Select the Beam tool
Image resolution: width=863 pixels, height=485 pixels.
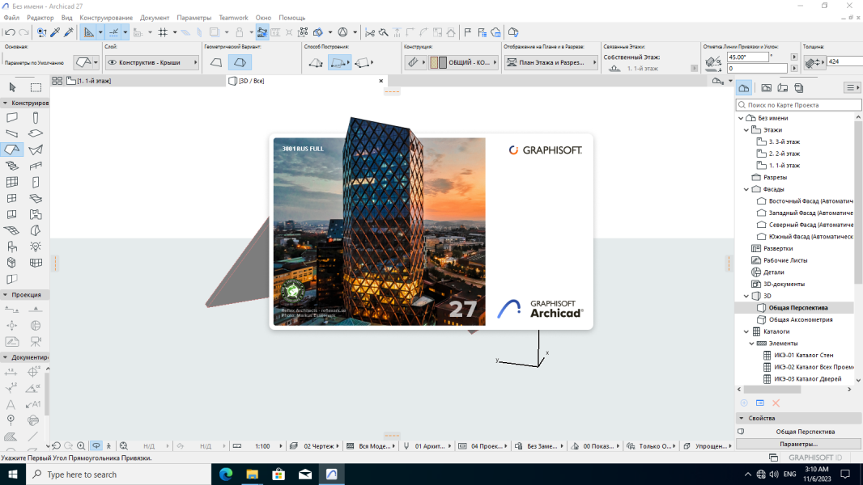(11, 133)
